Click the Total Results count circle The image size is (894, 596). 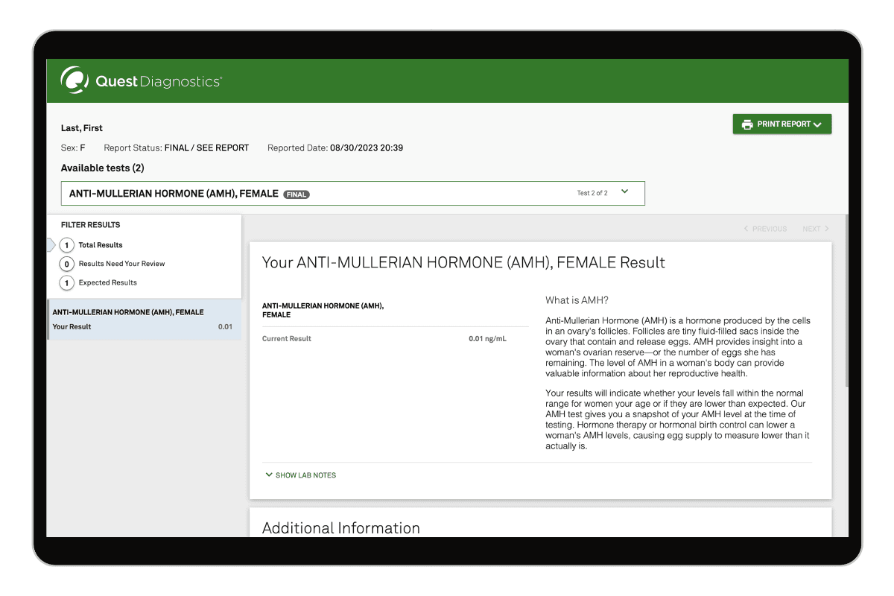click(67, 245)
